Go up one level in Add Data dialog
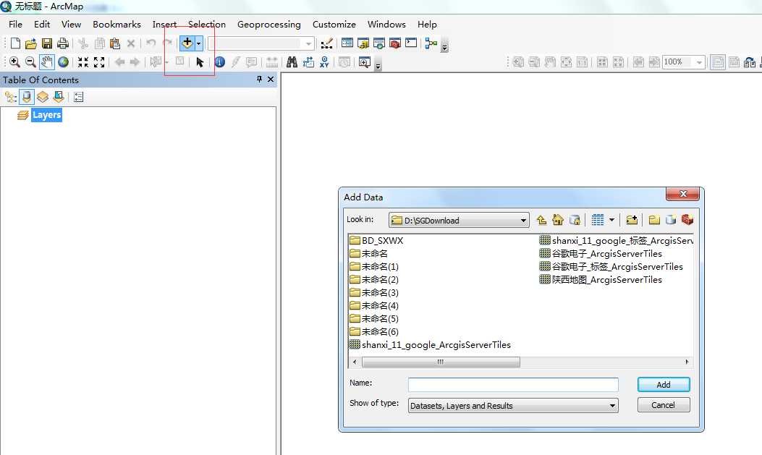 (541, 220)
